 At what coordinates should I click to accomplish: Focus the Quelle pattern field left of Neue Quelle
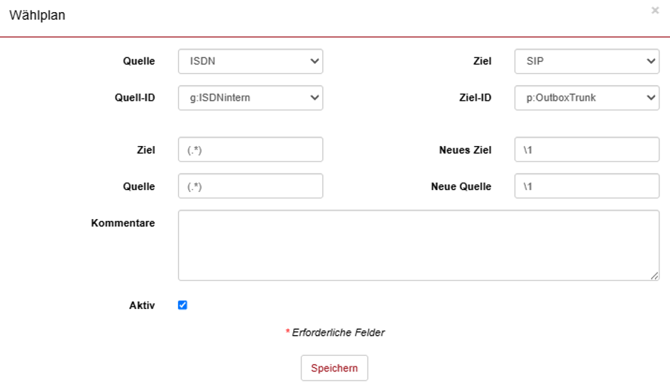click(251, 186)
